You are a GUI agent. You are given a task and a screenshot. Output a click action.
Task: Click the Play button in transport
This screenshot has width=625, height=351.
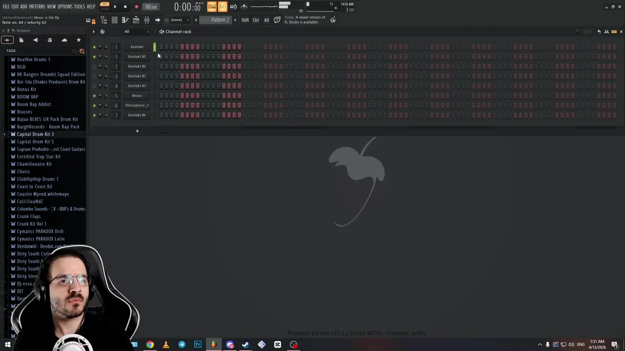pyautogui.click(x=115, y=7)
